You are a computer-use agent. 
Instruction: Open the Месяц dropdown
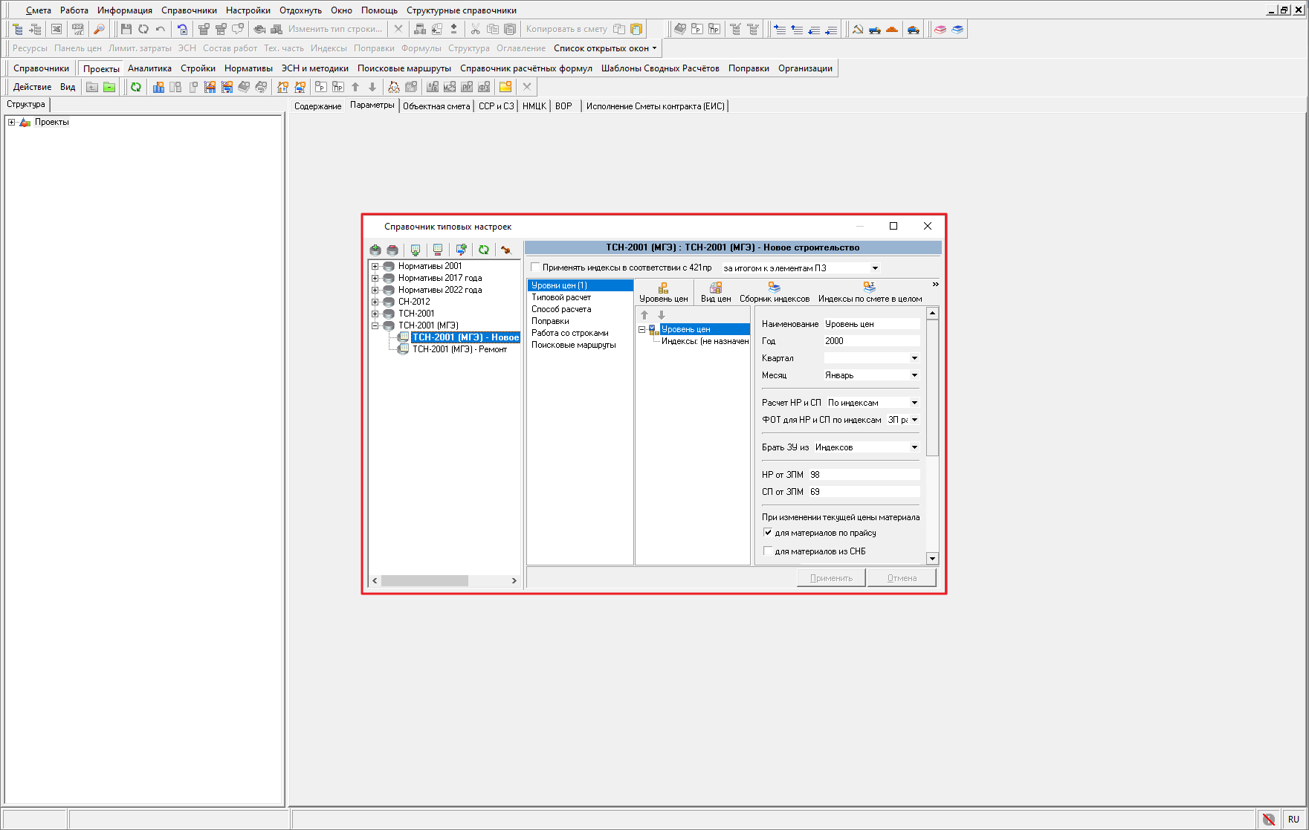(914, 375)
